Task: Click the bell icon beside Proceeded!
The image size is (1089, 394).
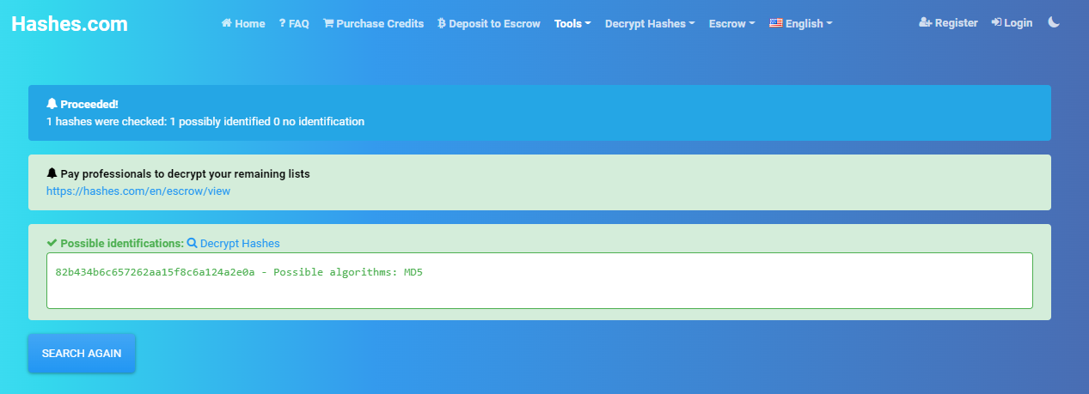Action: coord(52,104)
